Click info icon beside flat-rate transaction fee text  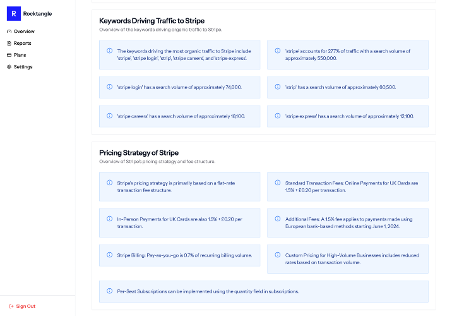(x=110, y=183)
